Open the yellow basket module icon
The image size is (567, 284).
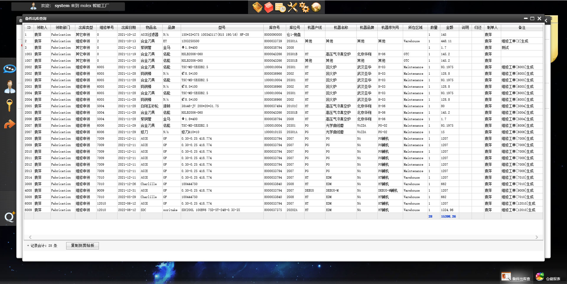point(257,7)
